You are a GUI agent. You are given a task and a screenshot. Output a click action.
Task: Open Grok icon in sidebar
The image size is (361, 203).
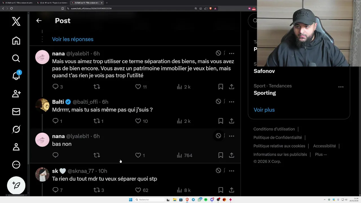click(x=16, y=129)
